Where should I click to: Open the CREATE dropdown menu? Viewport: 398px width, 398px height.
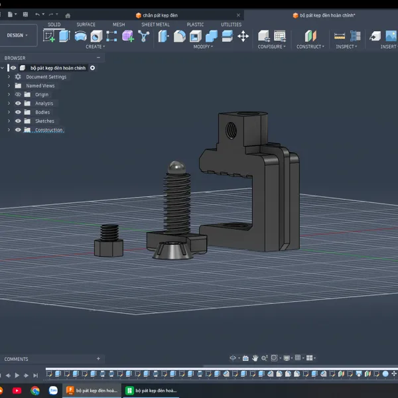click(x=95, y=46)
